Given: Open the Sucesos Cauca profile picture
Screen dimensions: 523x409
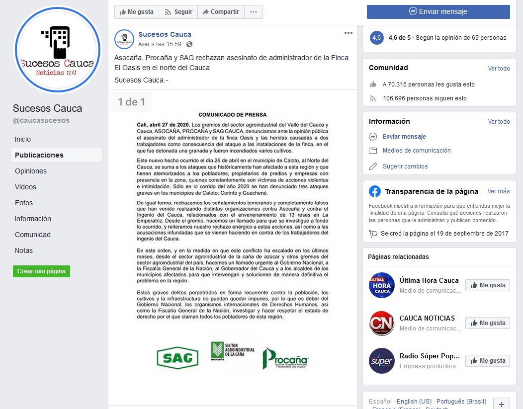Looking at the screenshot, I should tap(58, 50).
